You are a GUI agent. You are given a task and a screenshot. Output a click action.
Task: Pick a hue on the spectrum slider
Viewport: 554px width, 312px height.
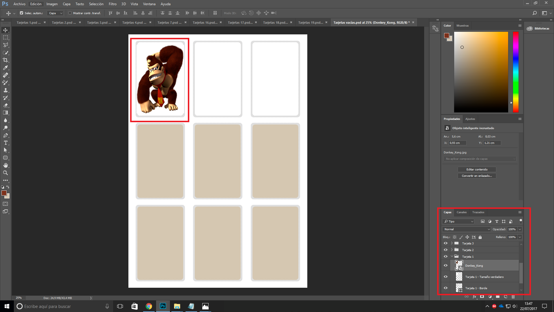pos(516,72)
